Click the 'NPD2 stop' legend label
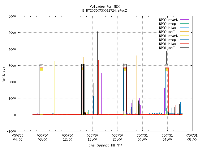Image resolution: width=198 pixels, height=148 pixels. 167,24
